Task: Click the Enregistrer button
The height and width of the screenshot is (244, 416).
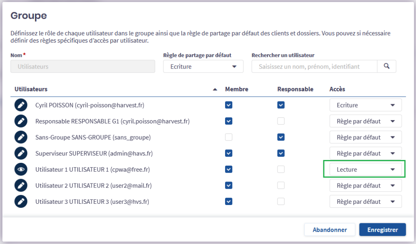Action: point(382,229)
